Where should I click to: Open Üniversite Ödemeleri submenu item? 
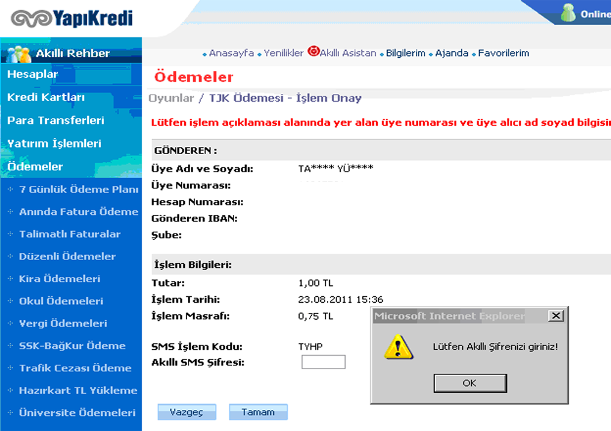point(77,413)
